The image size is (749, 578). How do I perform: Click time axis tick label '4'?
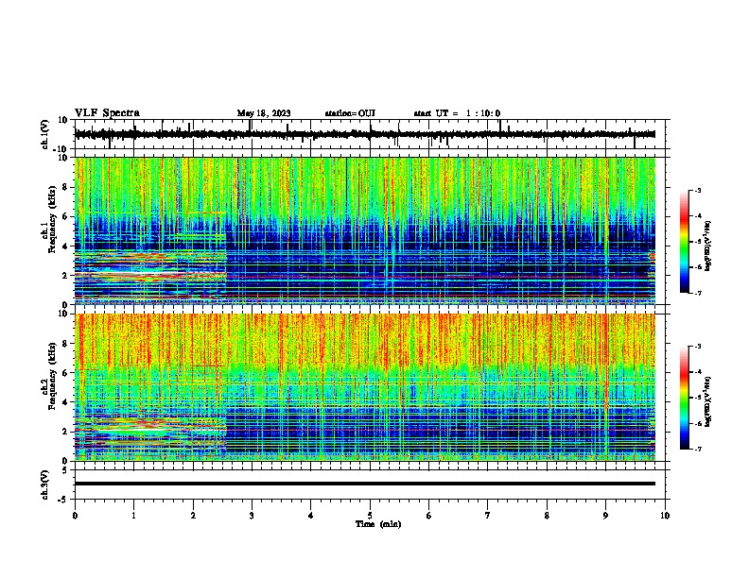311,516
